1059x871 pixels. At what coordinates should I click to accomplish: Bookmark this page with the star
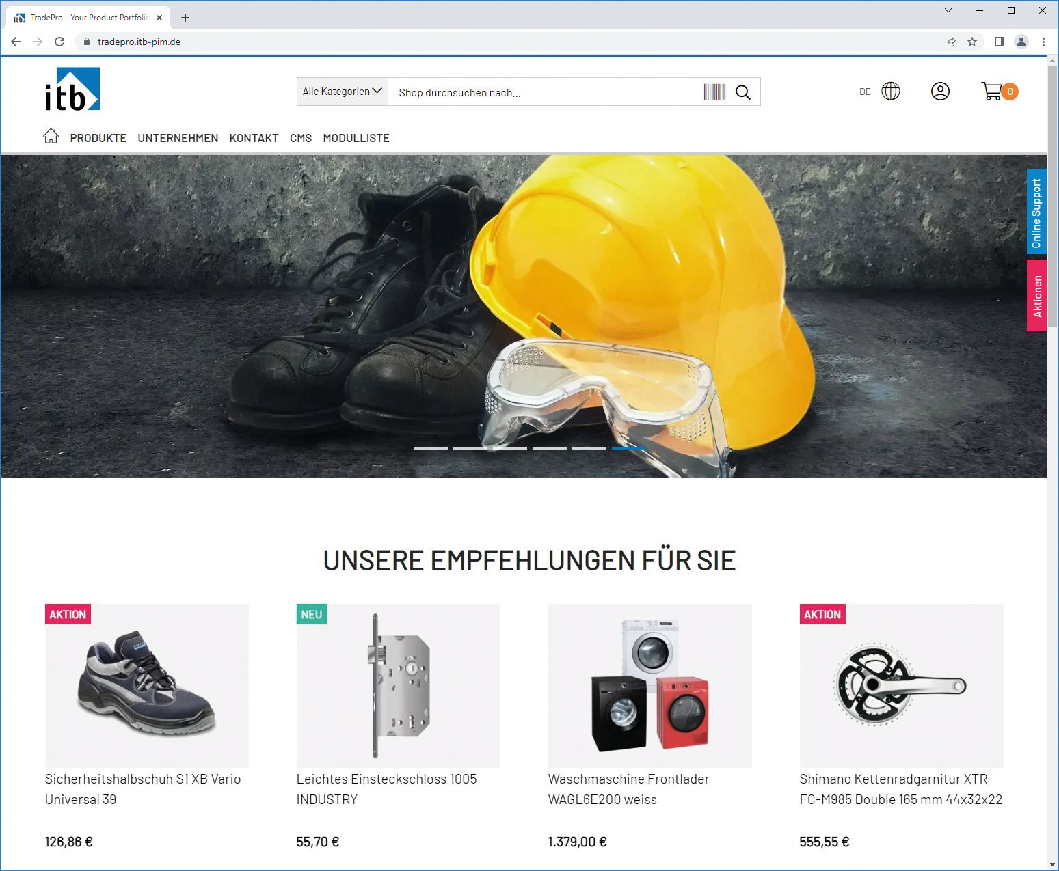[x=972, y=42]
